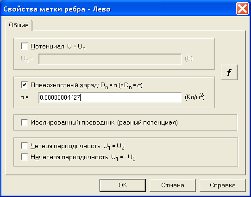Viewport: 251px width, 197px height.
Task: Open the formula editor f button
Action: [x=229, y=72]
